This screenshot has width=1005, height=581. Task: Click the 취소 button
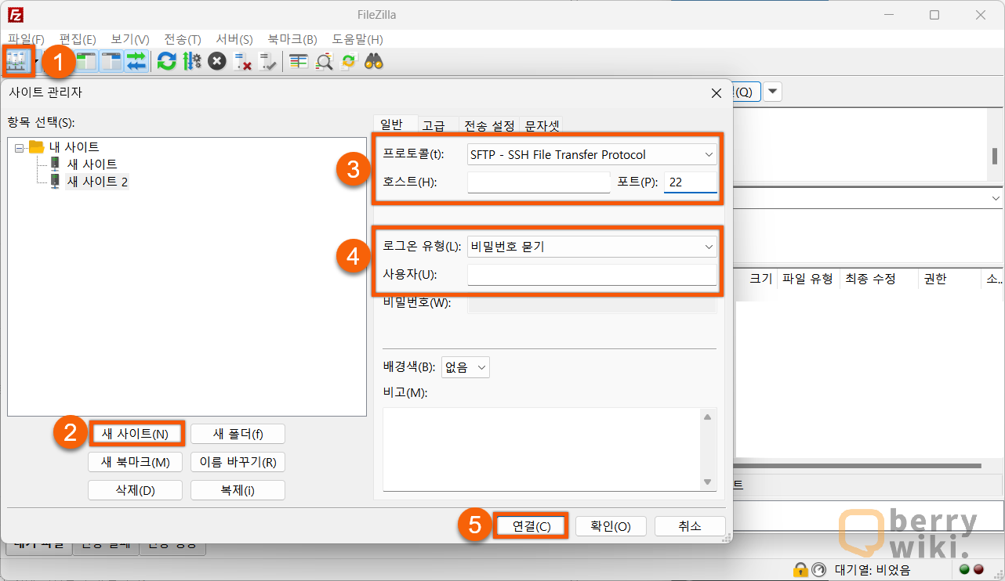tap(690, 526)
